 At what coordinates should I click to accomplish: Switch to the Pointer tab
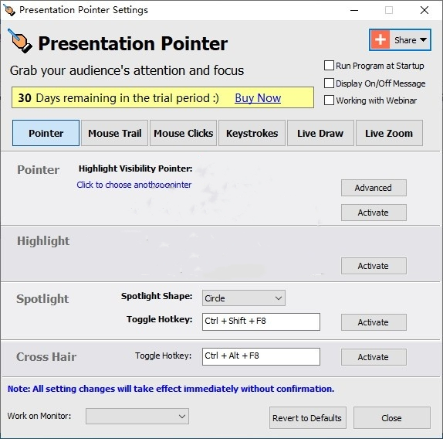pos(46,133)
